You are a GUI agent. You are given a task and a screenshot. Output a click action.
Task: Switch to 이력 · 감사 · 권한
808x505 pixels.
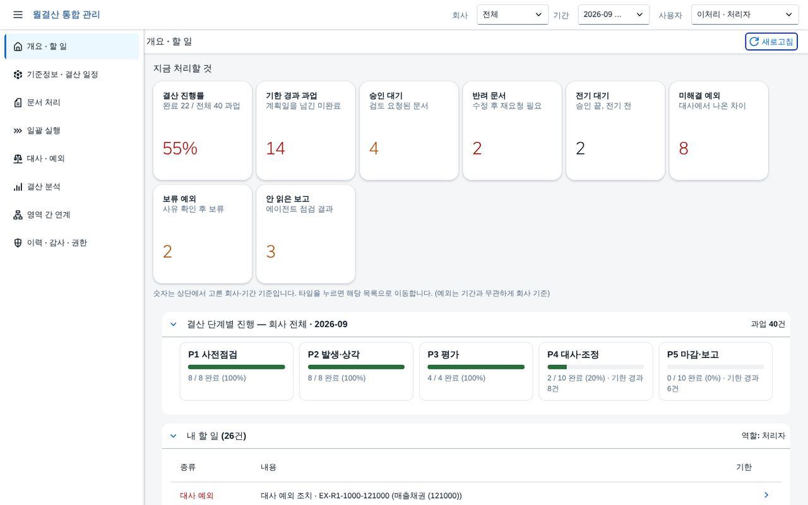72,243
